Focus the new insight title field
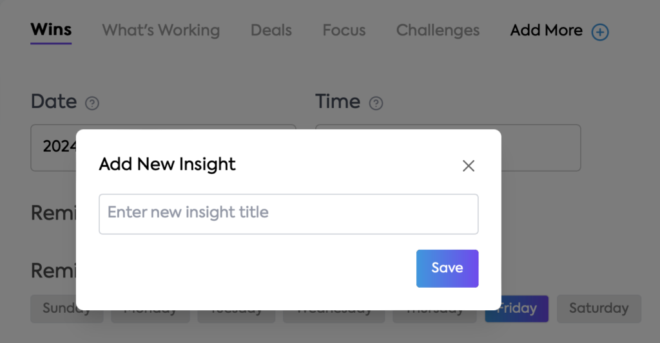This screenshot has width=660, height=343. [x=288, y=214]
